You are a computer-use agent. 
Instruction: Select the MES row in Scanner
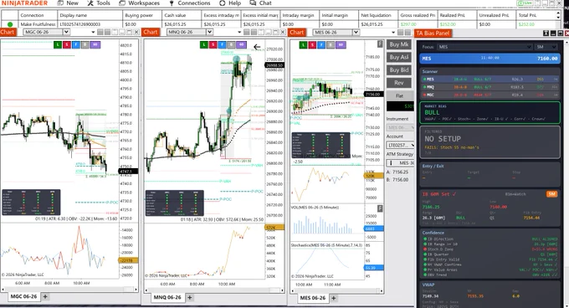[490, 79]
